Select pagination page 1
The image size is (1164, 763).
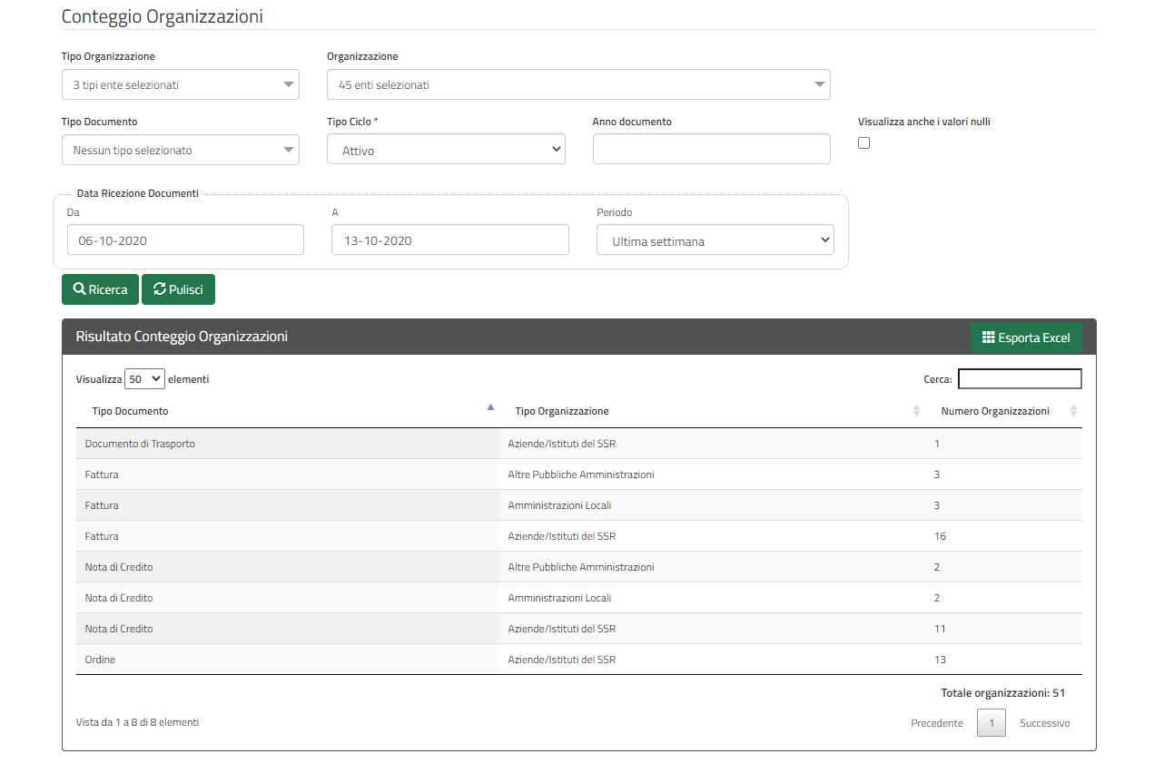(x=991, y=723)
